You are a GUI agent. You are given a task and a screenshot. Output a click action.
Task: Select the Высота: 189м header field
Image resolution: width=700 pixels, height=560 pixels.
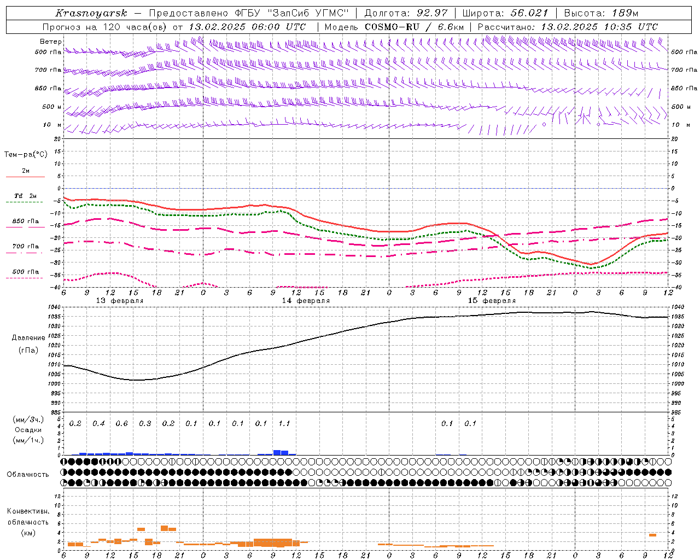[600, 13]
